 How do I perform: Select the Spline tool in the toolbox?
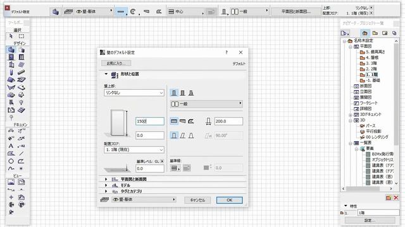[11, 168]
